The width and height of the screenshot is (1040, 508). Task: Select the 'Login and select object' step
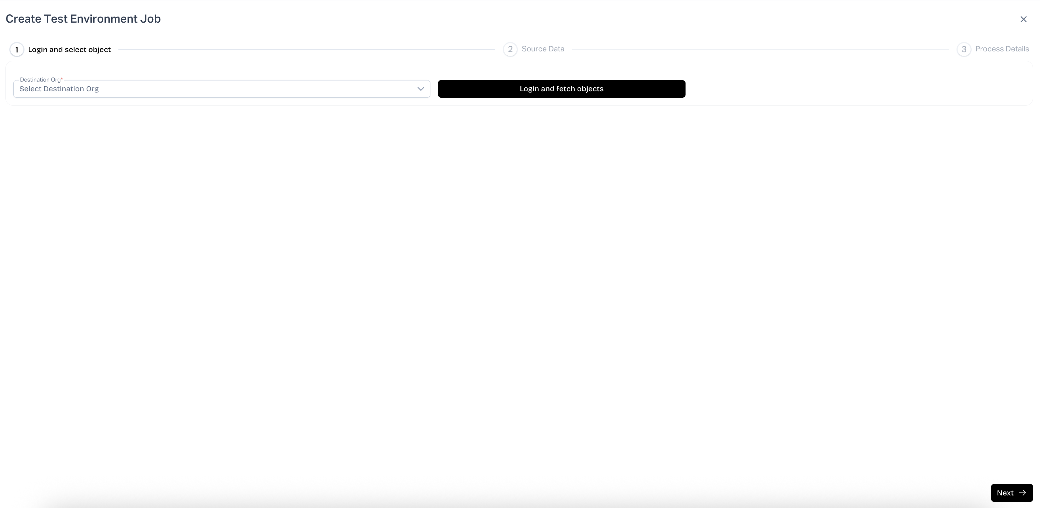pyautogui.click(x=69, y=50)
